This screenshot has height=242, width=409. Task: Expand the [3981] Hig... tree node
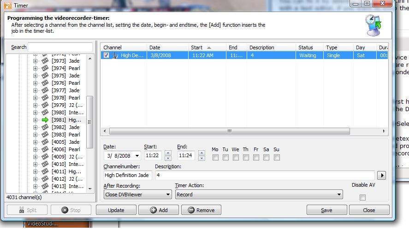point(35,120)
